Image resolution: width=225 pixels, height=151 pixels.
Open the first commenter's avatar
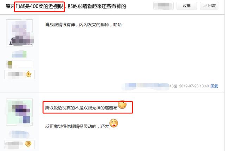coord(19,33)
